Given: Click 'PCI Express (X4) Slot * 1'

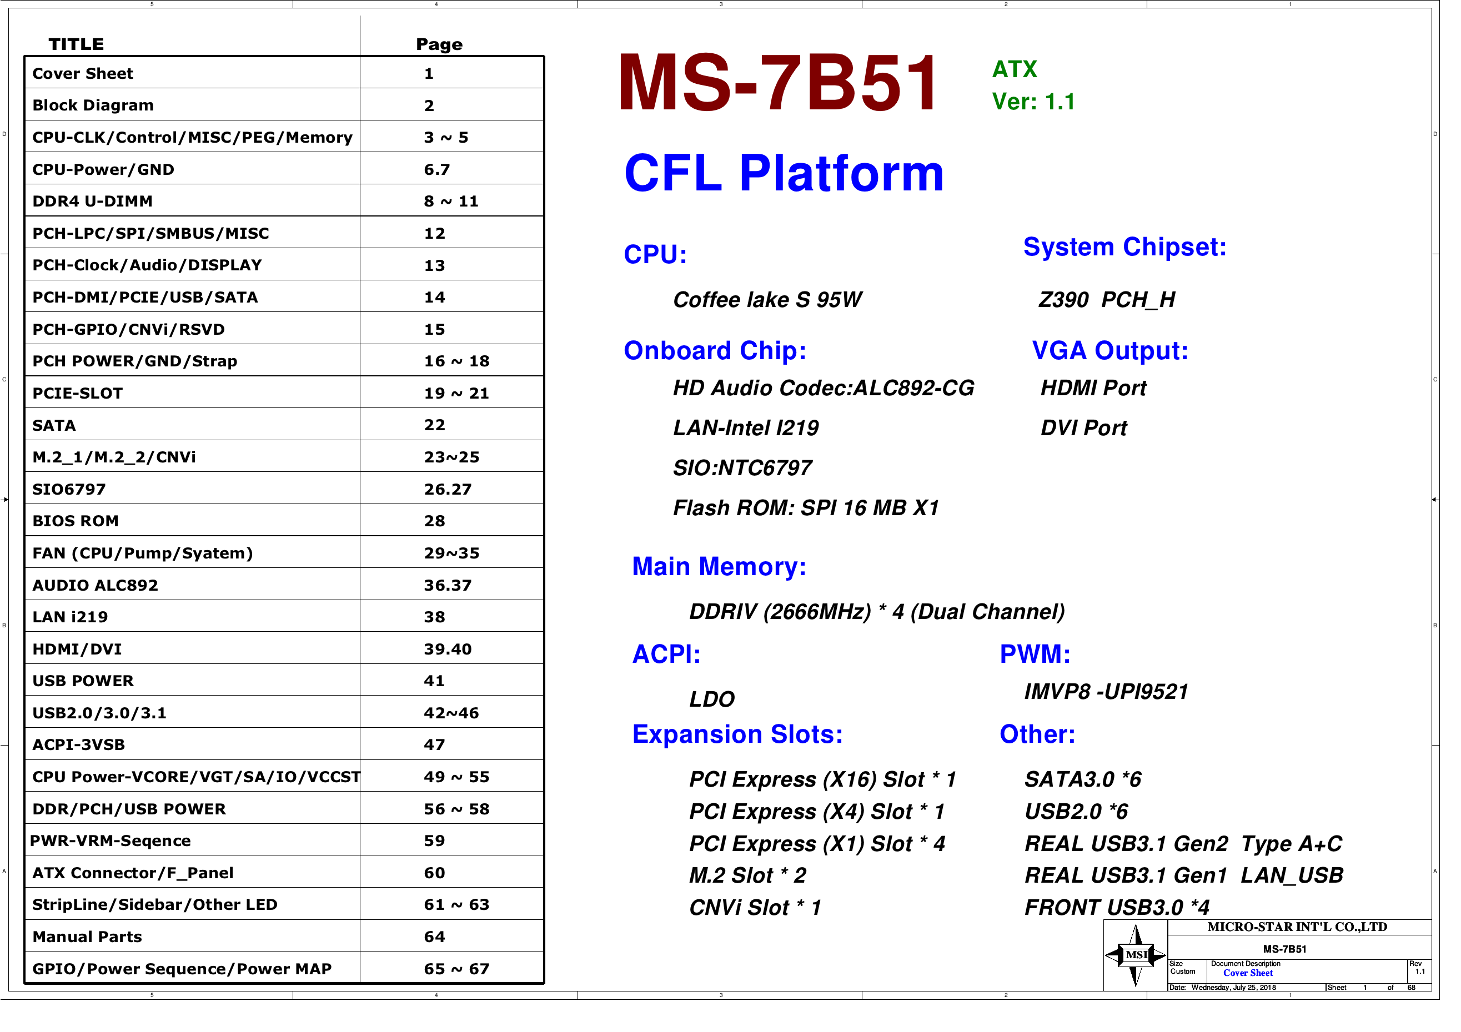Looking at the screenshot, I should [816, 813].
